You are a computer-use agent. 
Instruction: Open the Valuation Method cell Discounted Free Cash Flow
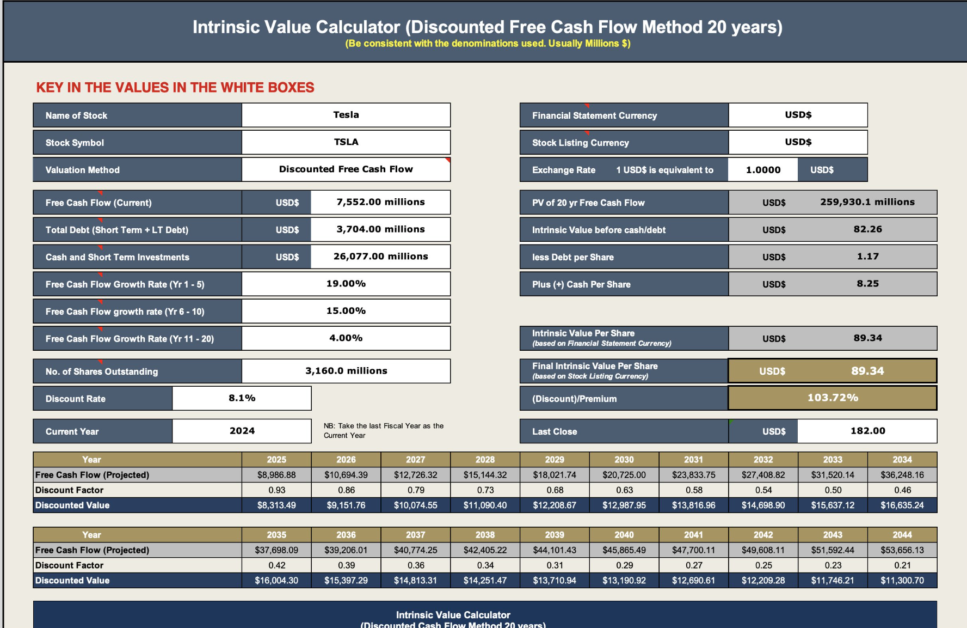[x=346, y=169]
